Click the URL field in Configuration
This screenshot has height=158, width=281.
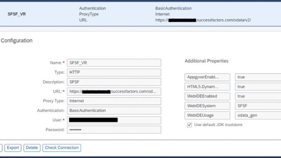(114, 91)
